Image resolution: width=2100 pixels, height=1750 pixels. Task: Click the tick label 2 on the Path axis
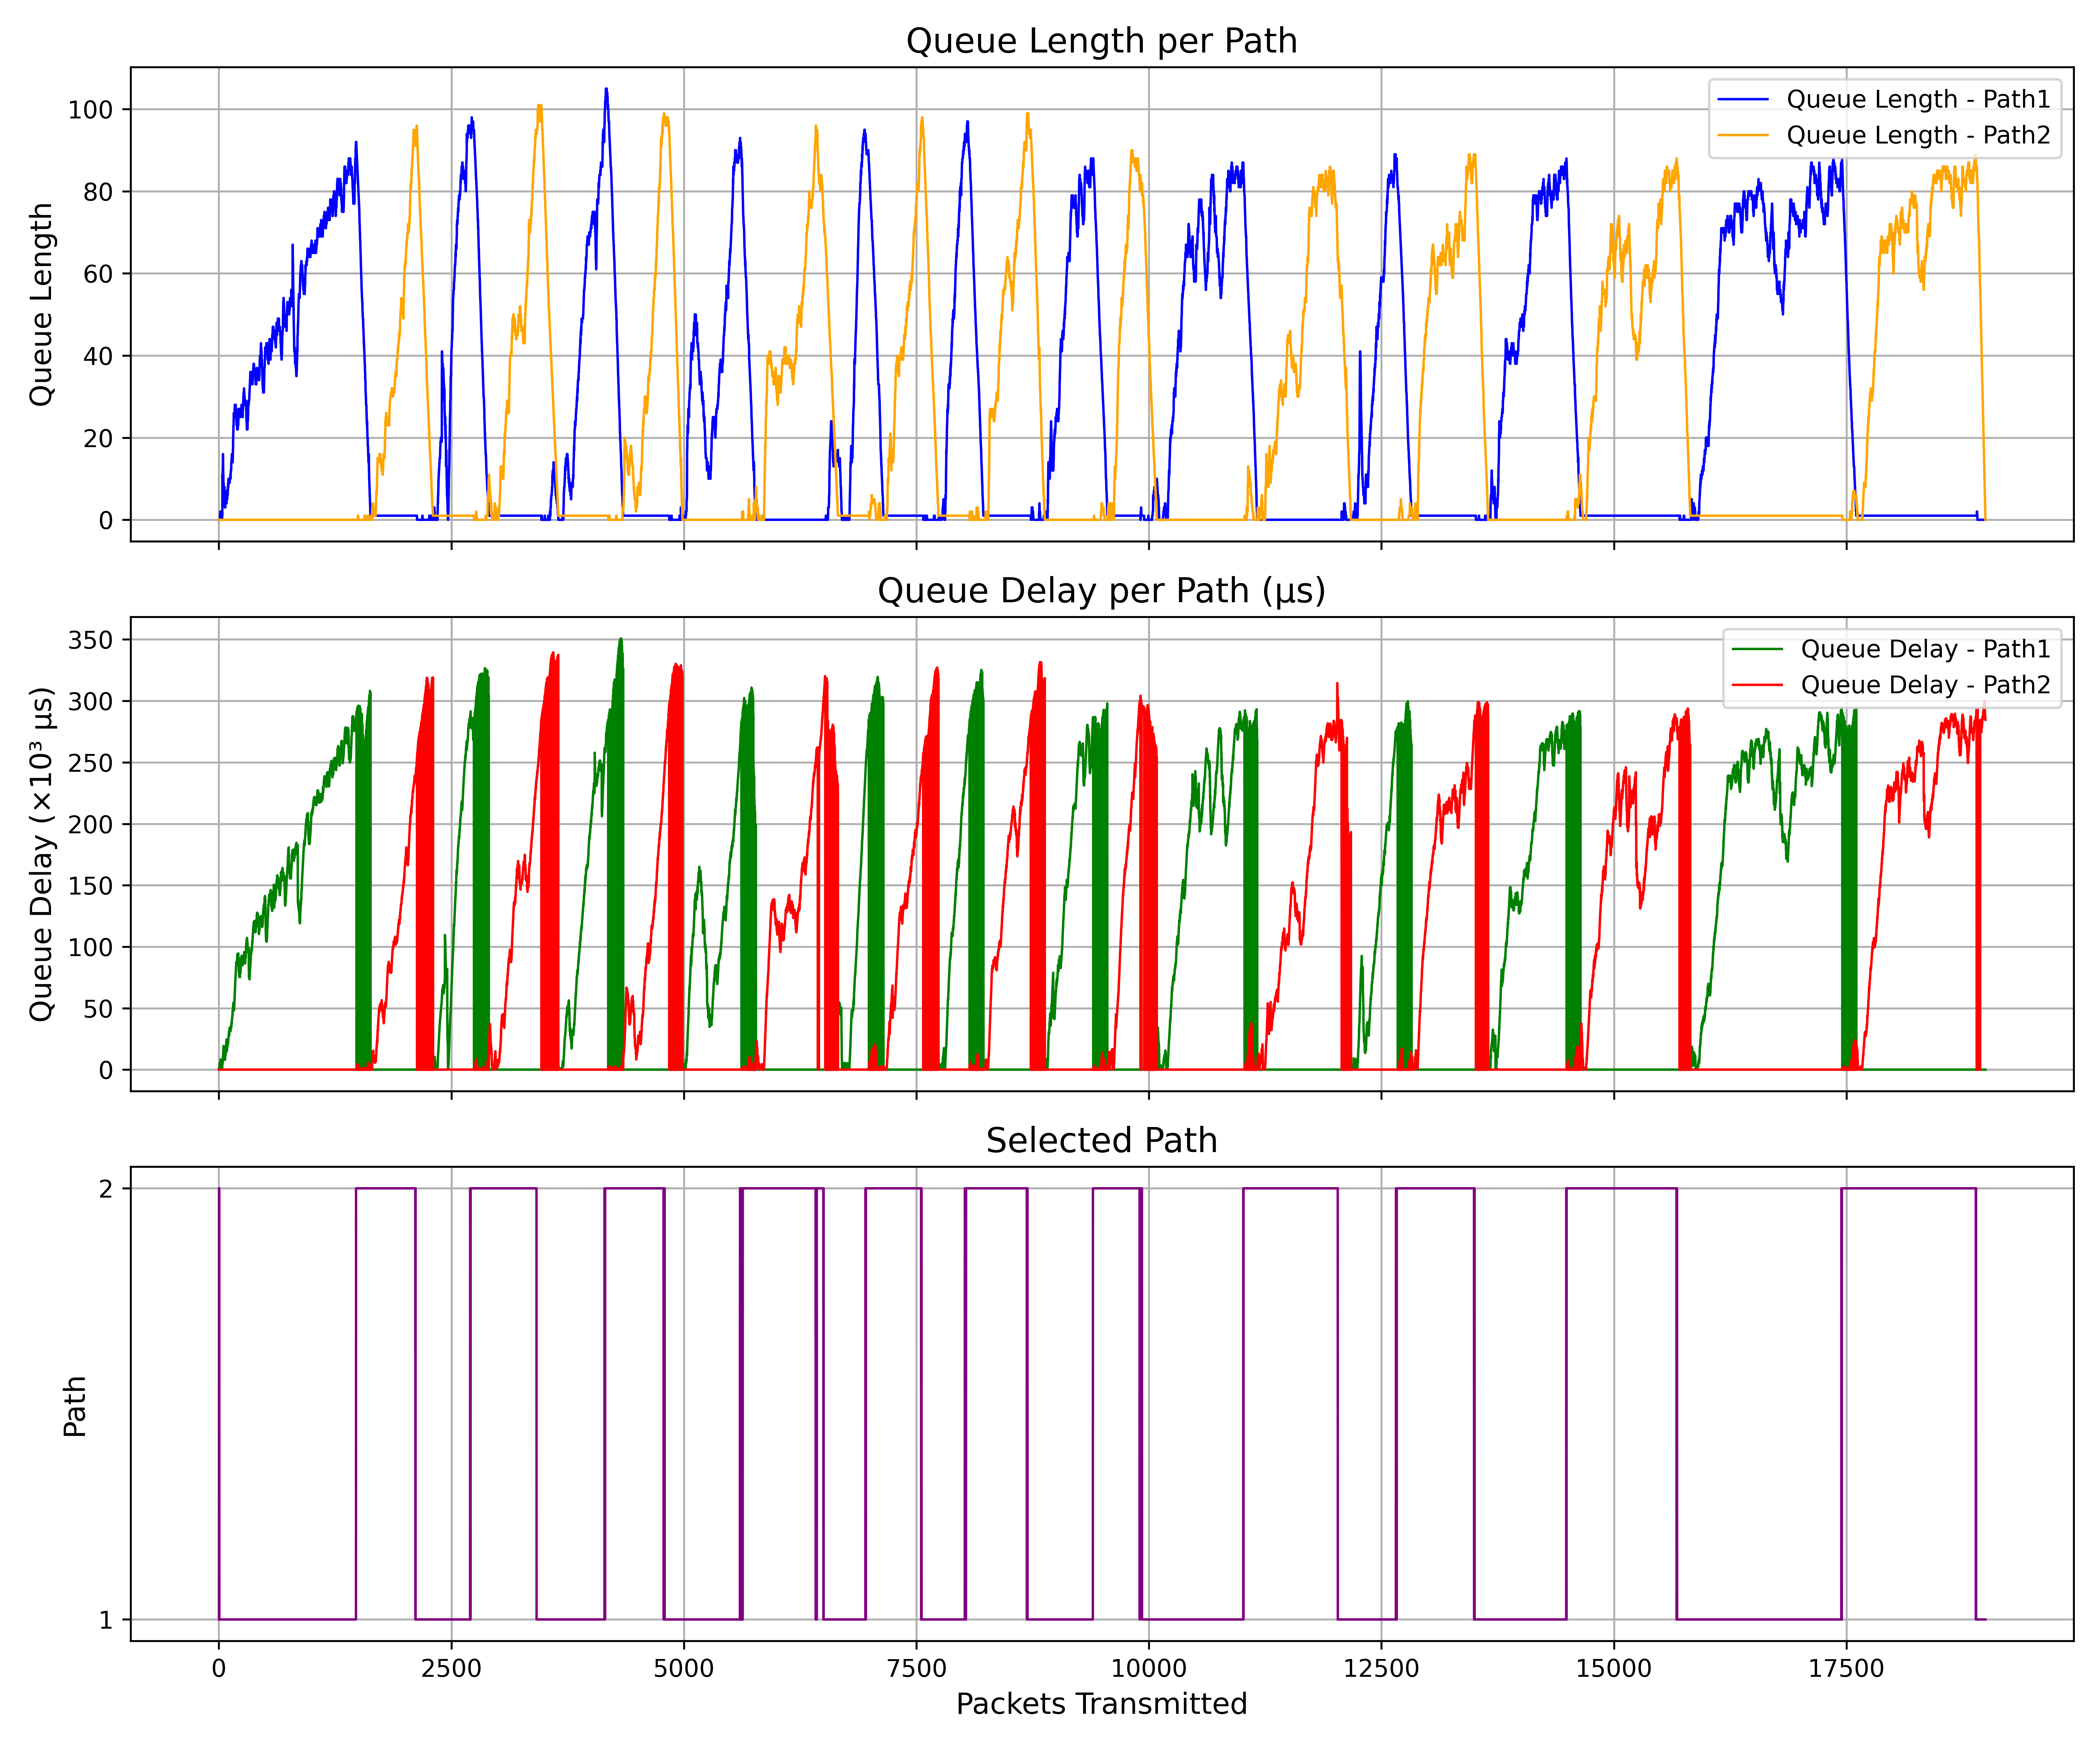[106, 1189]
